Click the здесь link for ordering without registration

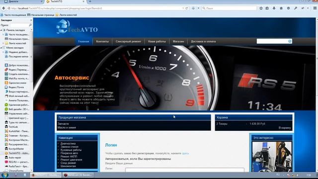185,153
